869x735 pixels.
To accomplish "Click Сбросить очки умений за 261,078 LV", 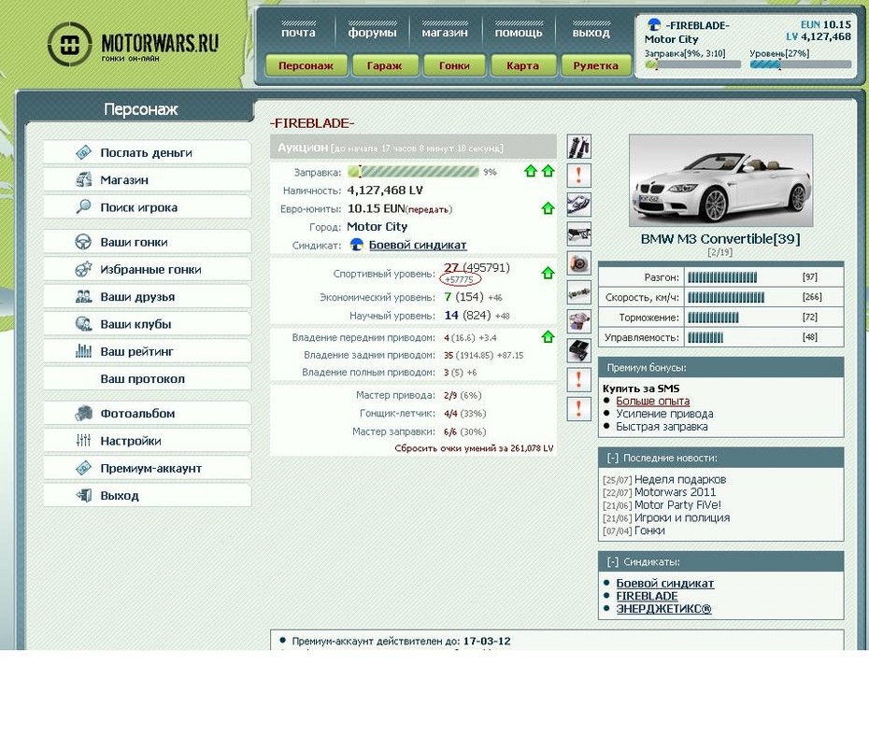I will [474, 448].
